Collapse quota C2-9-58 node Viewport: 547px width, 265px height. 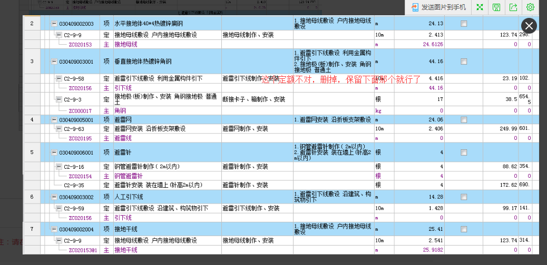pyautogui.click(x=59, y=79)
